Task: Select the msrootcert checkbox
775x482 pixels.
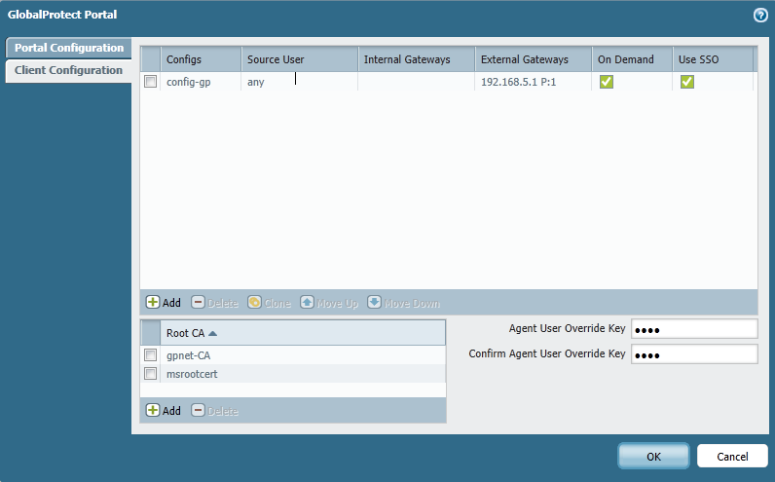Action: 151,373
